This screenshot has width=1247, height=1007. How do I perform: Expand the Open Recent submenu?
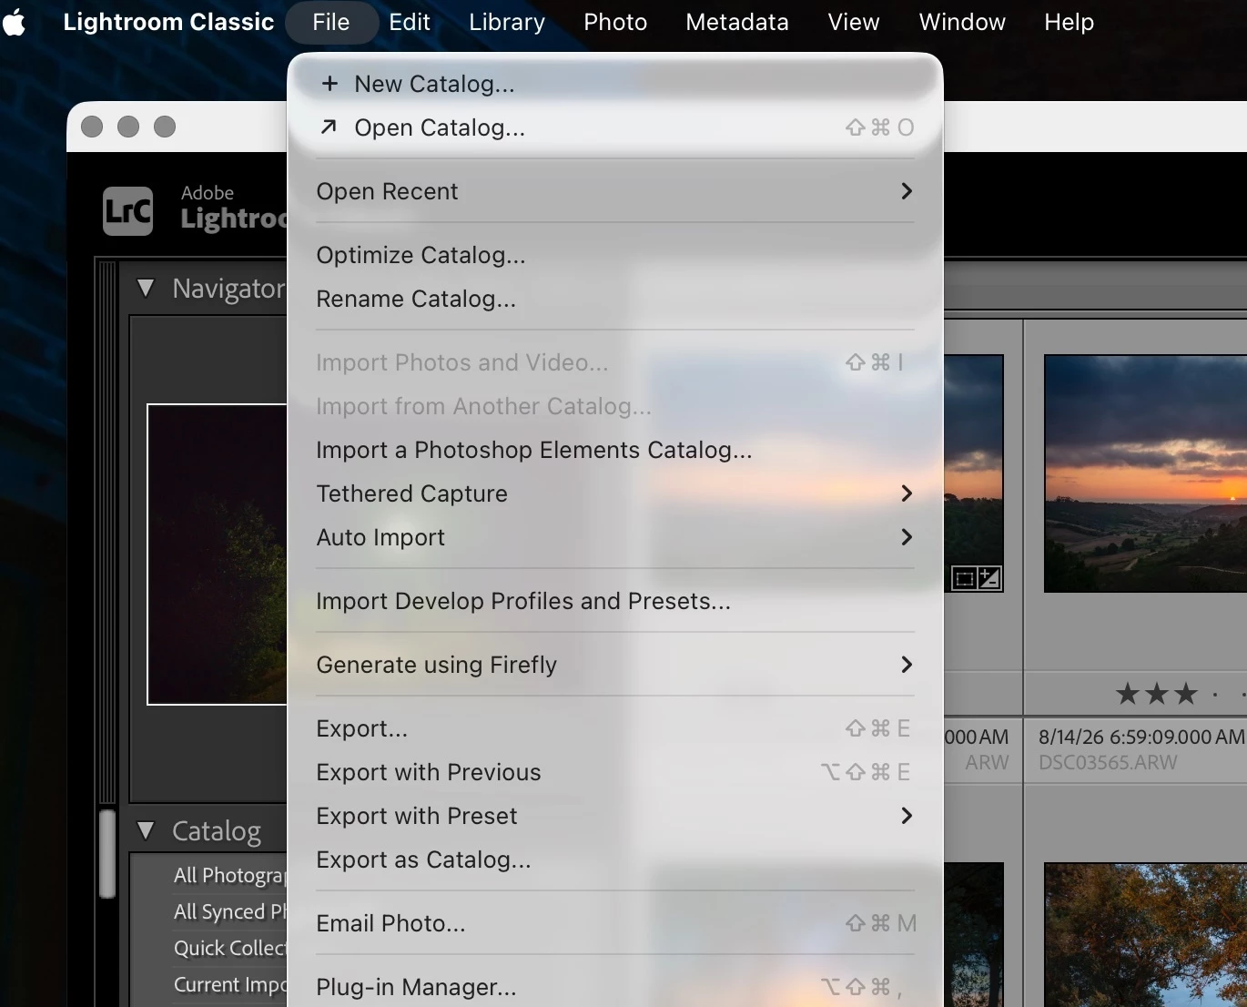click(x=615, y=191)
